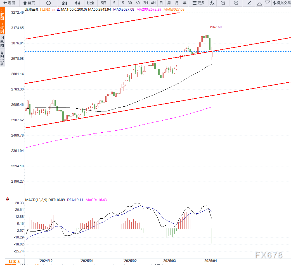Click the down triangle icon in toolbar
Image resolution: width=291 pixels, height=265 pixels.
[x=267, y=3]
